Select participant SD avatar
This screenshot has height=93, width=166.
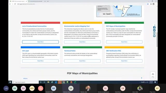click(23, 88)
